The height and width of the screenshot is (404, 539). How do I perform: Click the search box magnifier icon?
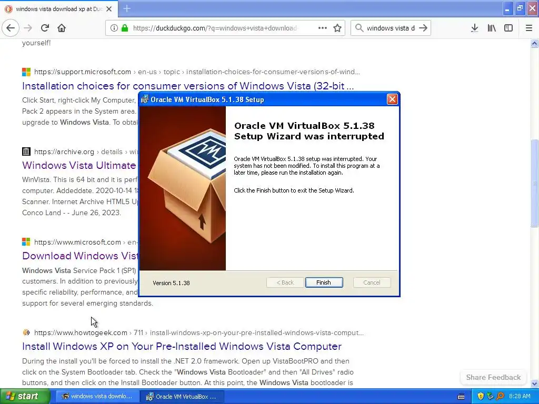(359, 28)
